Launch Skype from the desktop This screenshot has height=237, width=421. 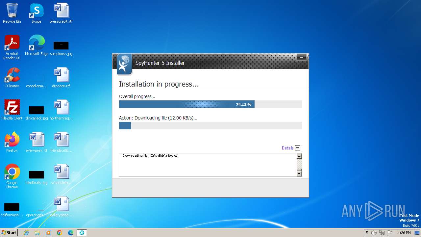click(x=36, y=13)
